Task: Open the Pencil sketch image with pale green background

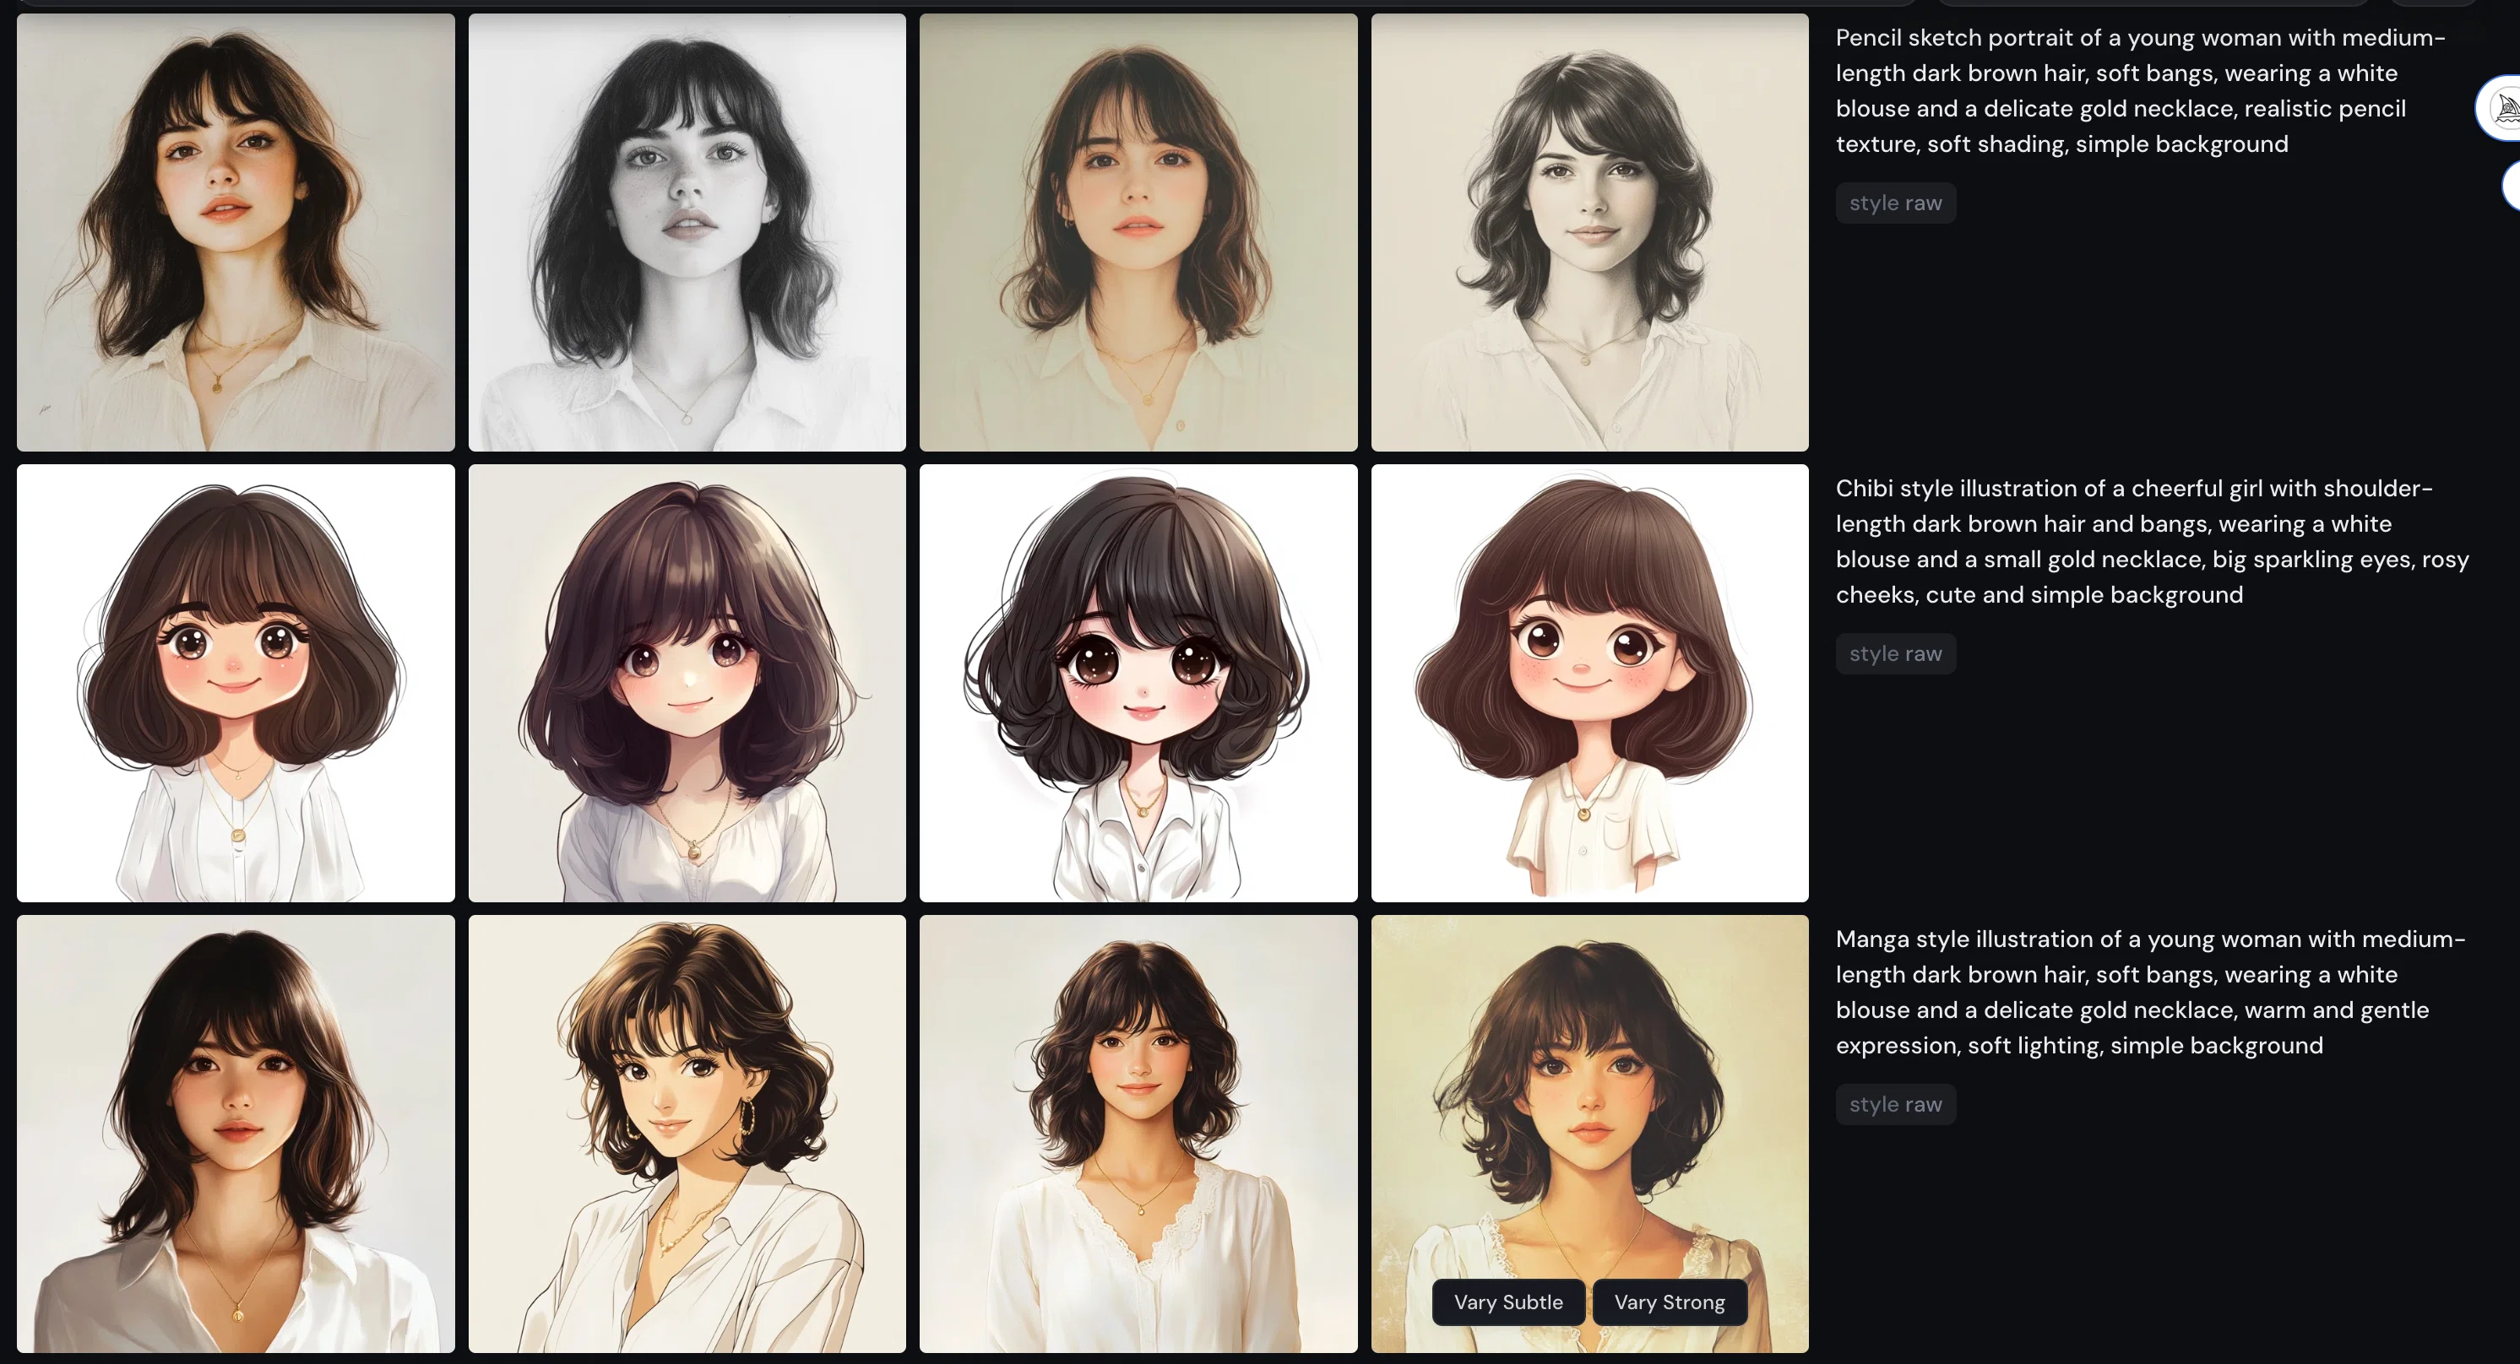Action: click(x=1138, y=232)
